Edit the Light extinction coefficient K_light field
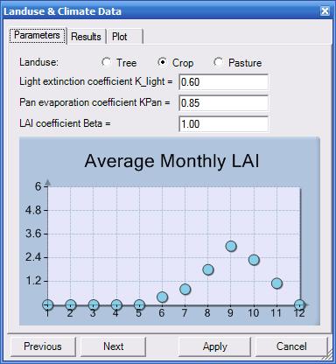 (223, 82)
